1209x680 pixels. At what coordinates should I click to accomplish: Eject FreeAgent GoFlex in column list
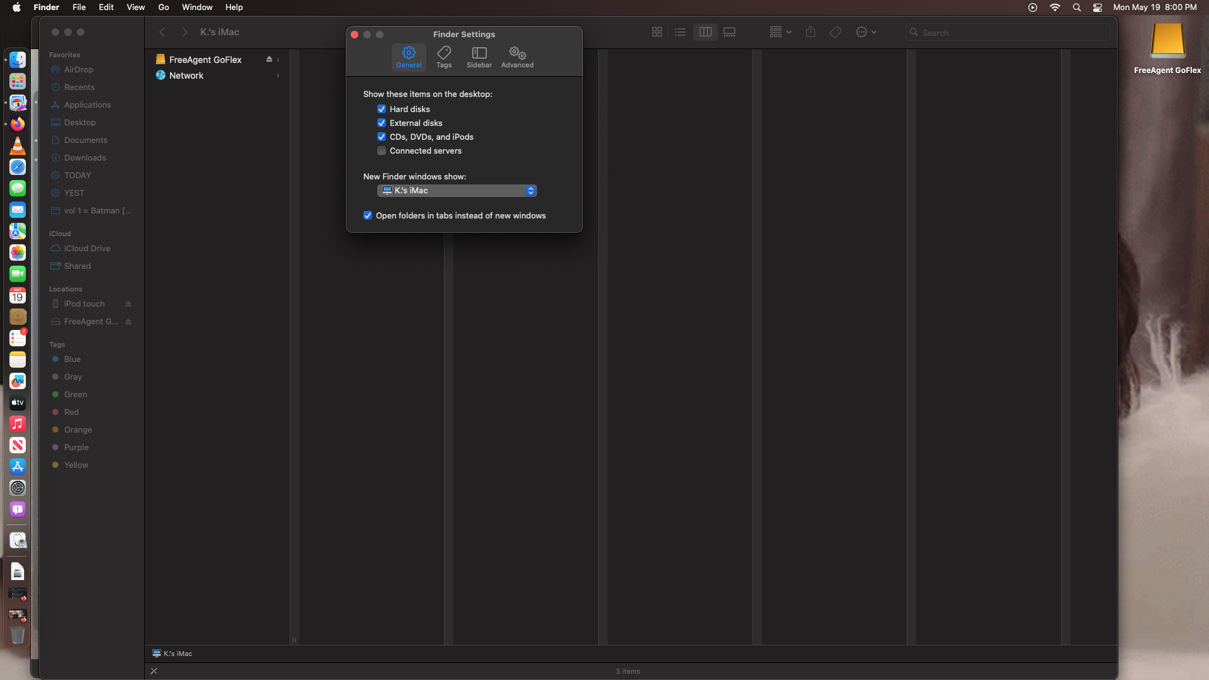click(269, 59)
